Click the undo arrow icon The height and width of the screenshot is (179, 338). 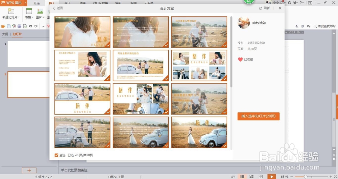[x=30, y=26]
